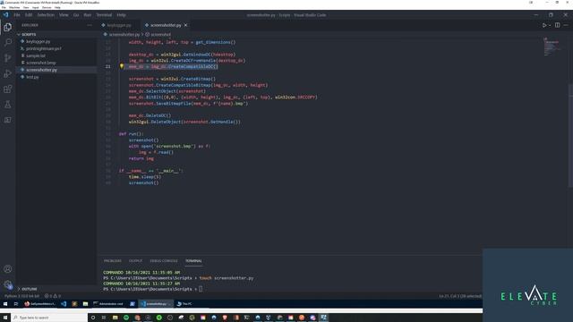Open Run and Debug view in activity bar
The image size is (573, 322).
(x=8, y=73)
